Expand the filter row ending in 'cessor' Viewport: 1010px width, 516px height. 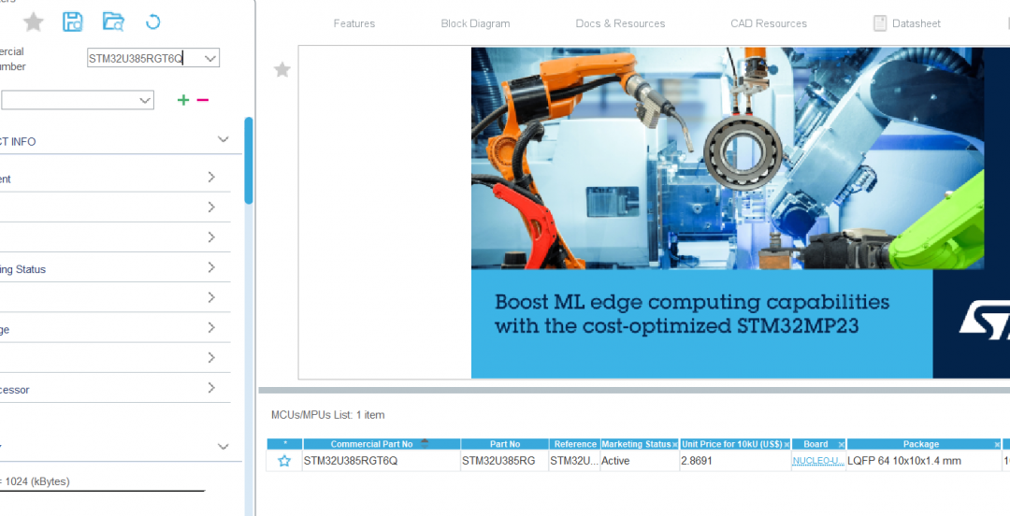[211, 387]
